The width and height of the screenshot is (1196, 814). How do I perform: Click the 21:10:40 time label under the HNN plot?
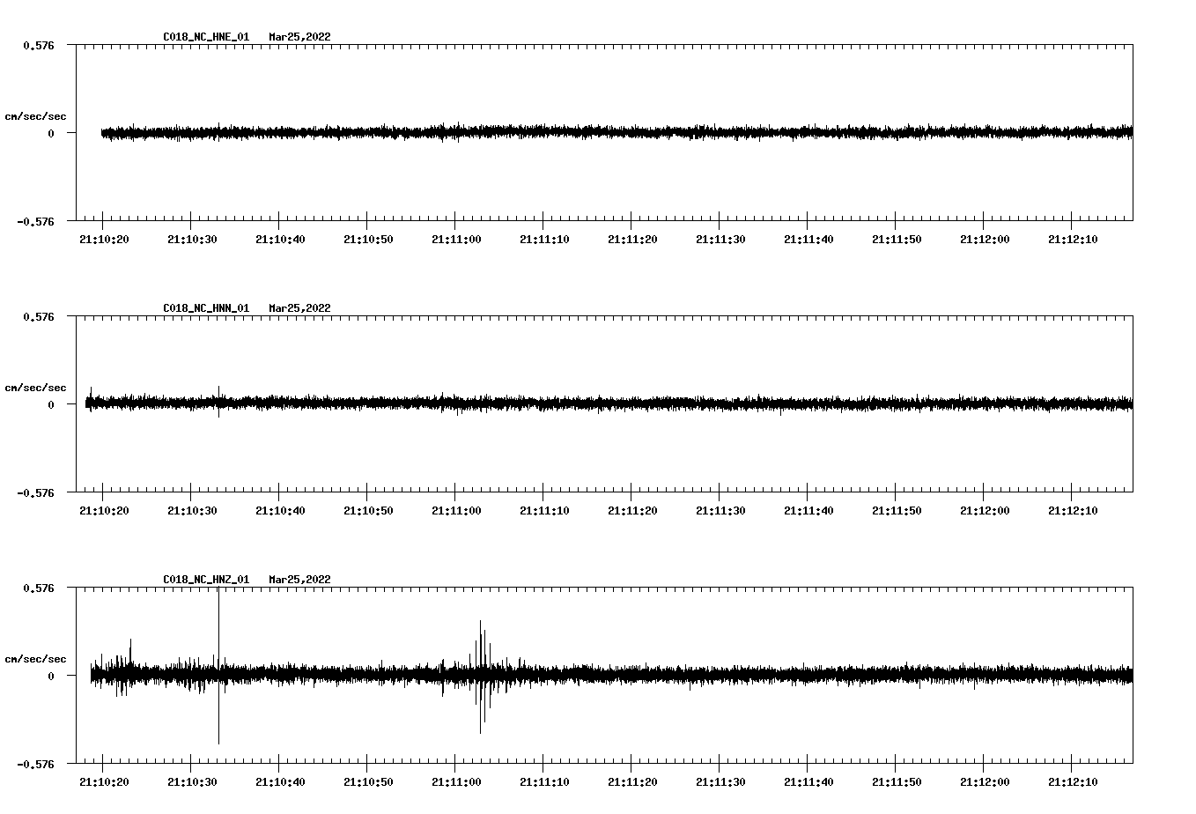click(280, 510)
